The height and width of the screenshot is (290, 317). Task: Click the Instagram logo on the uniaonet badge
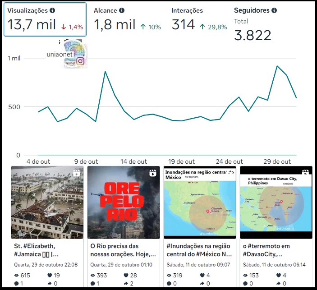80,61
